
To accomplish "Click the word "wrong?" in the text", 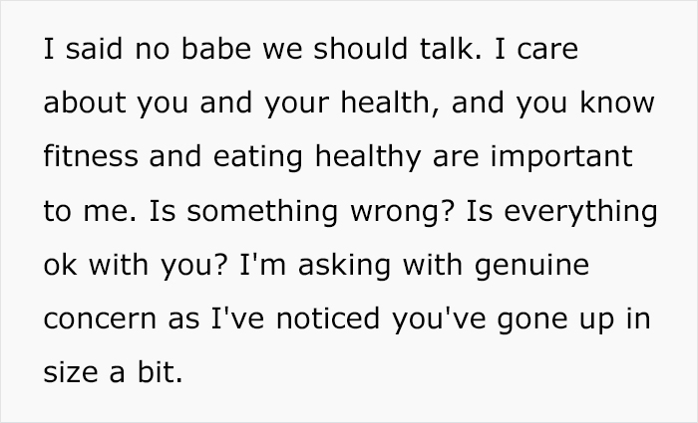I will (402, 212).
